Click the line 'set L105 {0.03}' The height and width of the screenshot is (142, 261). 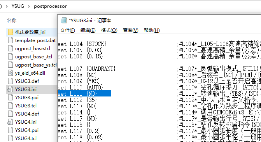click(80, 50)
